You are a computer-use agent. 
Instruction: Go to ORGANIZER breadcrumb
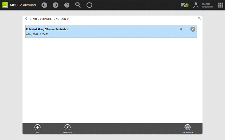[x=46, y=19]
